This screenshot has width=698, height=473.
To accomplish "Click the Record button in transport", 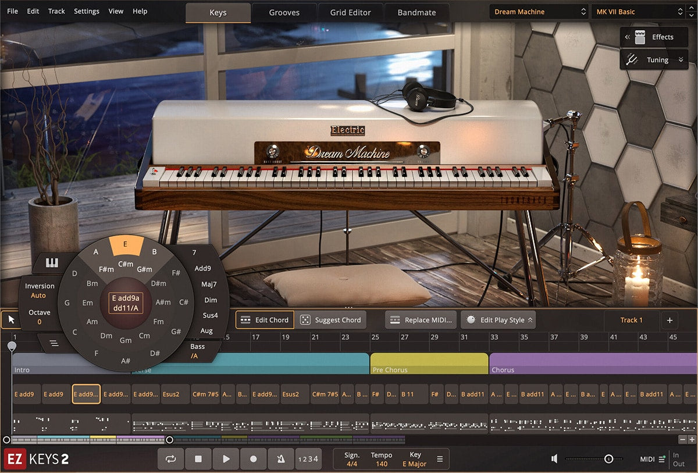I will point(253,459).
